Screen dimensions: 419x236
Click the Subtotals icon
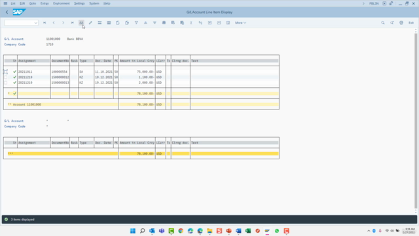200,23
